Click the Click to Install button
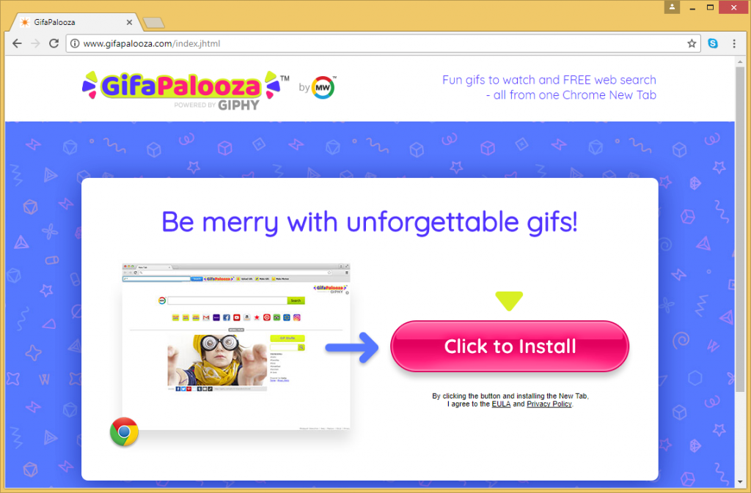 (510, 346)
